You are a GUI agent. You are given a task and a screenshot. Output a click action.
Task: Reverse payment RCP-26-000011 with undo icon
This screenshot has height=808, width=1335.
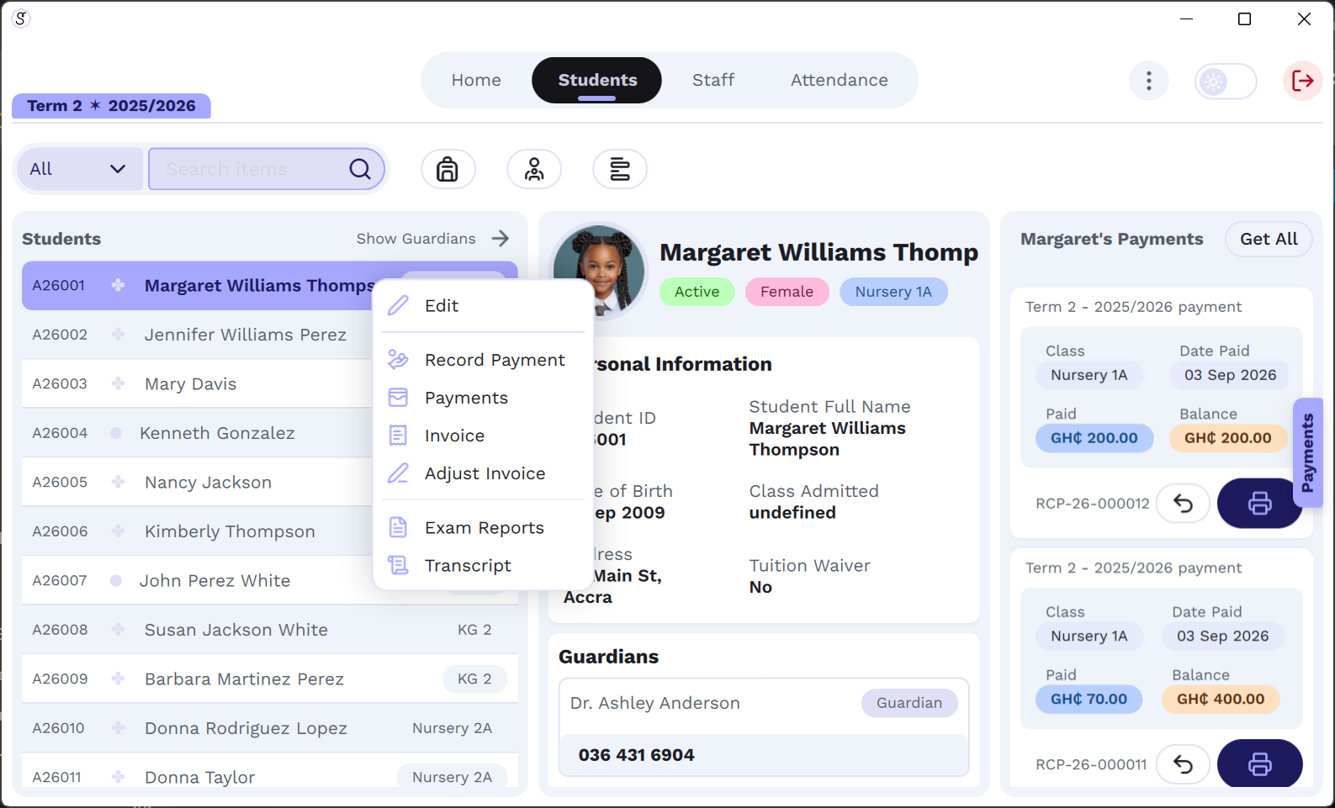click(1183, 764)
